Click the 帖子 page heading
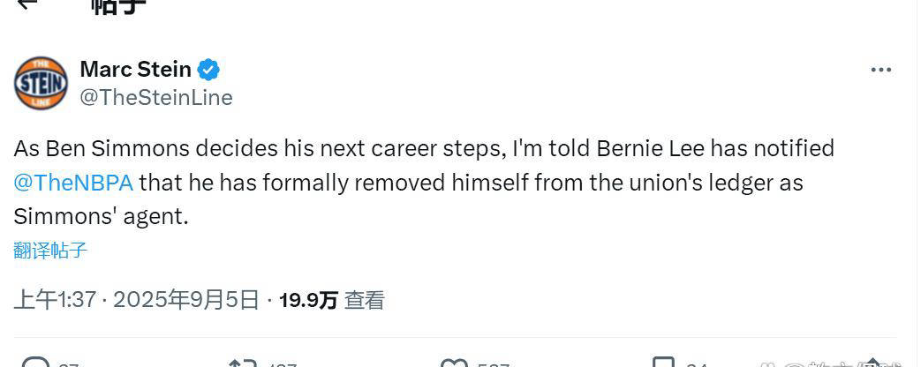Screen dimensions: 921x367 pyautogui.click(x=118, y=5)
